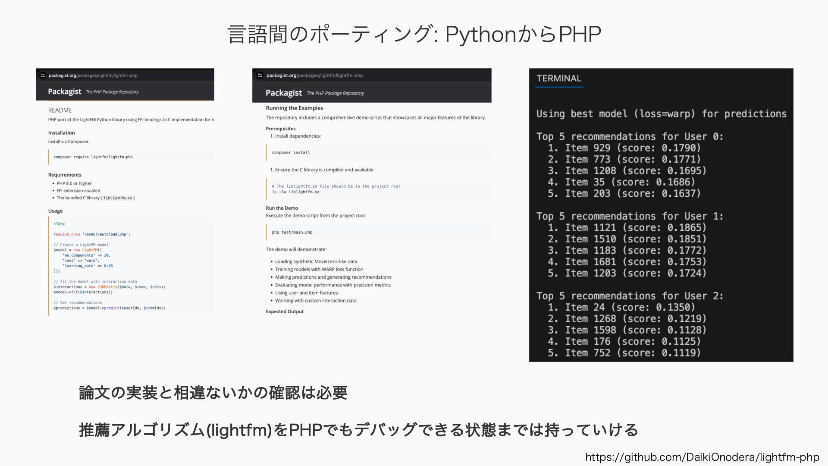
Task: Click site info icon in middle browser screenshot
Action: tap(260, 76)
